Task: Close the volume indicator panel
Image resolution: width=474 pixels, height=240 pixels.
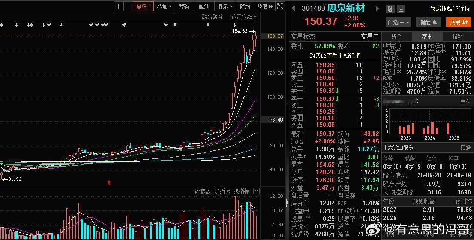Action: click(x=256, y=191)
